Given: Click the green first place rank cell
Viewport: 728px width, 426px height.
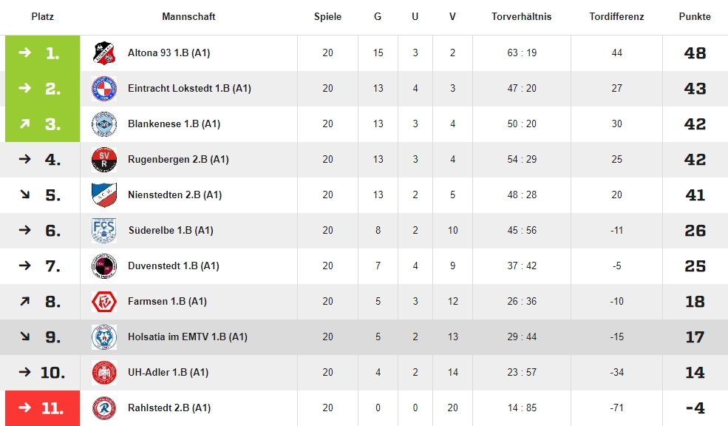Looking at the screenshot, I should 42,53.
